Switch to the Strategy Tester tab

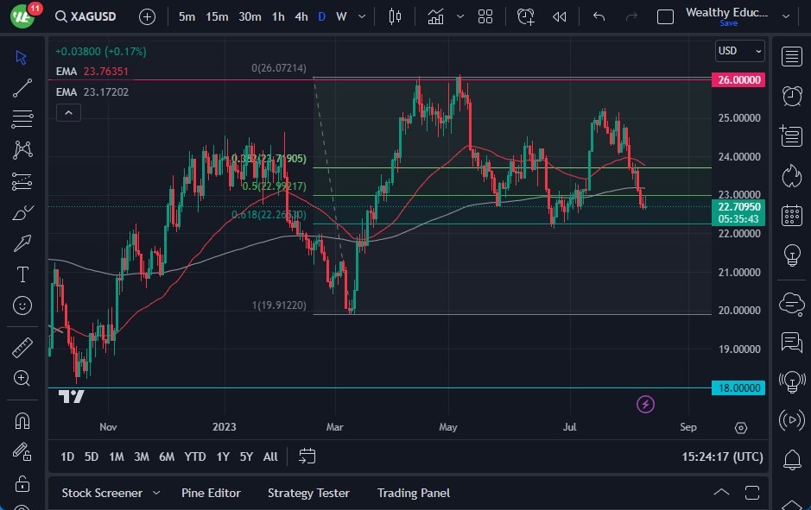tap(308, 493)
